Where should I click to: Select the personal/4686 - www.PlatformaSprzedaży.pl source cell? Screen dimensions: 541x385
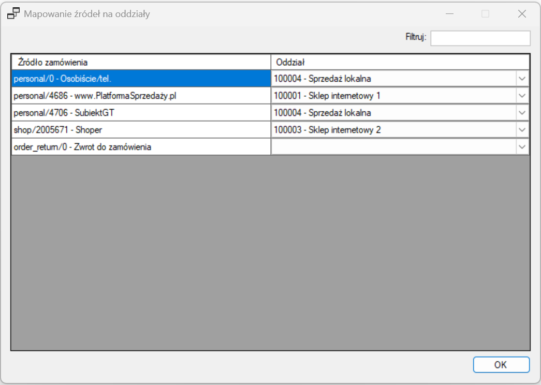click(x=141, y=96)
